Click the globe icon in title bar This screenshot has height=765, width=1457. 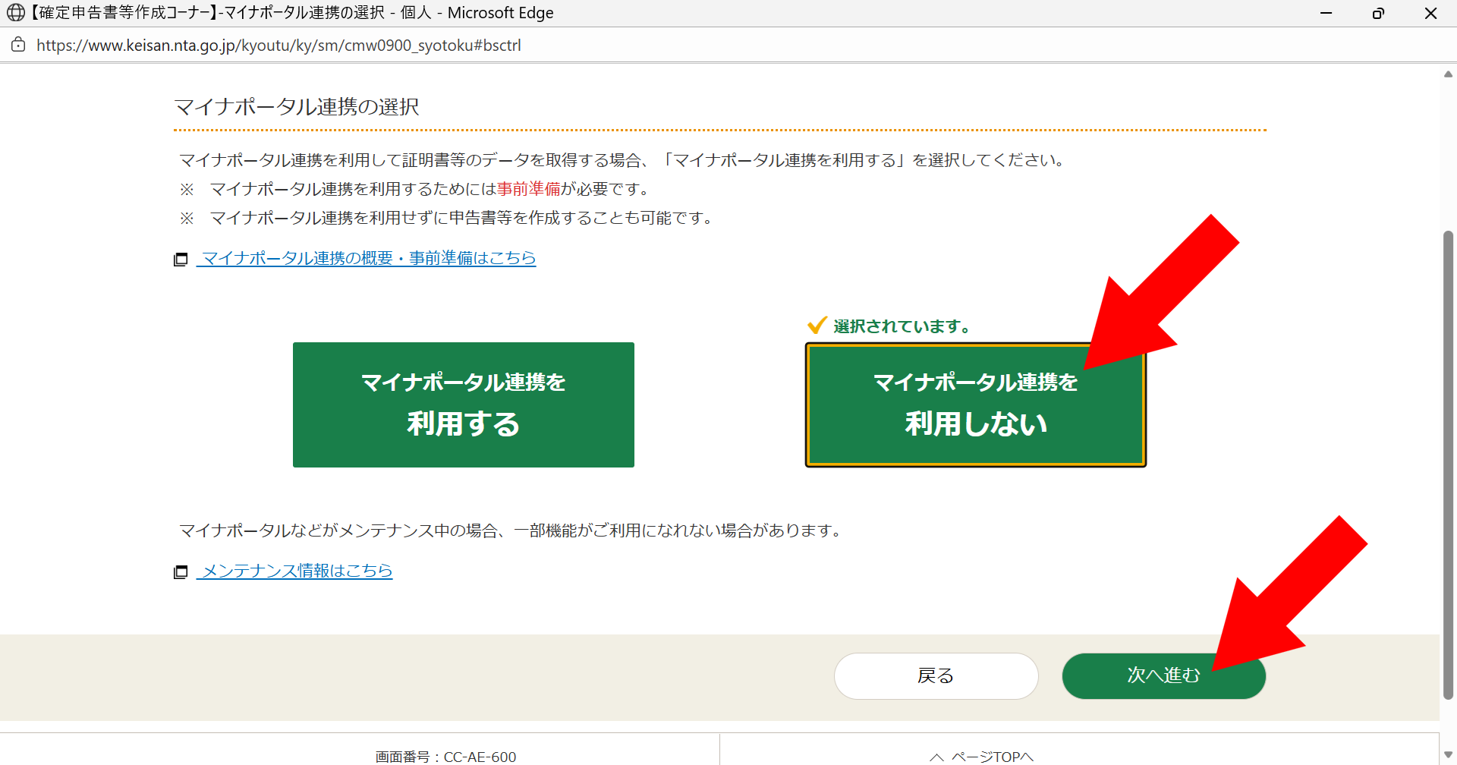click(x=15, y=13)
